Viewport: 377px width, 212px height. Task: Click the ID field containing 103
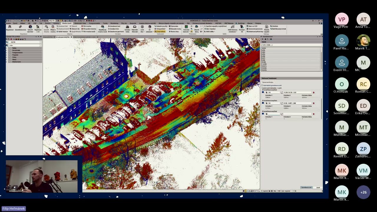pyautogui.click(x=274, y=92)
